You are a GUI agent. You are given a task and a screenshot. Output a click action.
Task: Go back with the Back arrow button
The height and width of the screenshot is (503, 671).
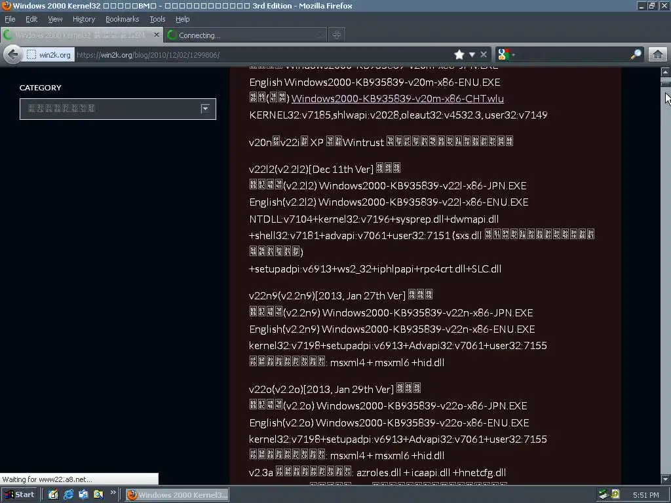click(x=13, y=55)
